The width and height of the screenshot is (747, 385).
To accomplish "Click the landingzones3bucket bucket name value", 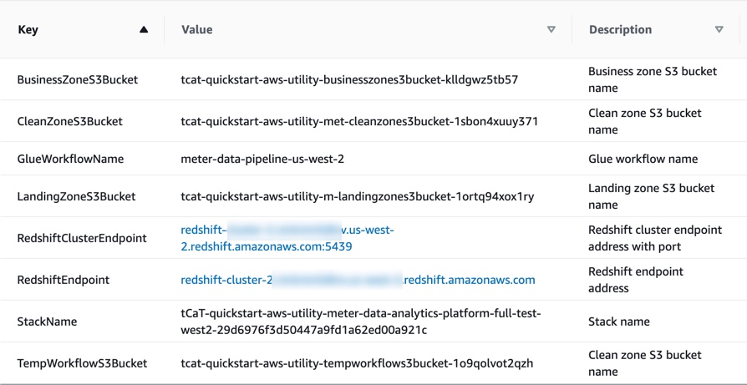I will [358, 196].
